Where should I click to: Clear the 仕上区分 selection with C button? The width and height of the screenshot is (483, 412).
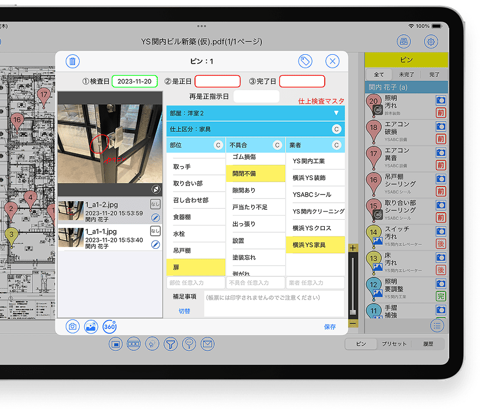[336, 129]
